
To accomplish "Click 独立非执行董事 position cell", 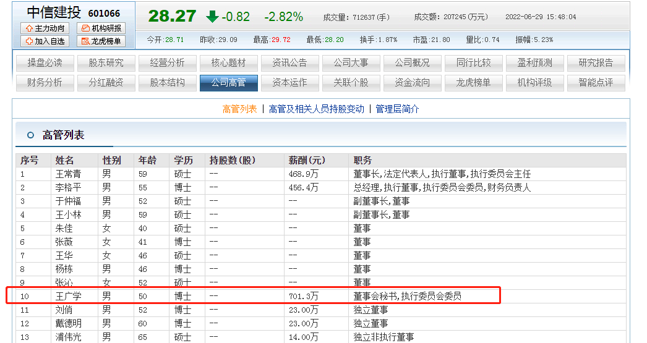I will pyautogui.click(x=383, y=337).
